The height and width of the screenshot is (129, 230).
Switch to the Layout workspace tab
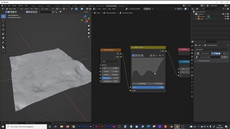pyautogui.click(x=33, y=6)
